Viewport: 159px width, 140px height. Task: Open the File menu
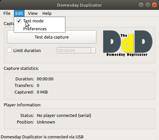pos(7,13)
